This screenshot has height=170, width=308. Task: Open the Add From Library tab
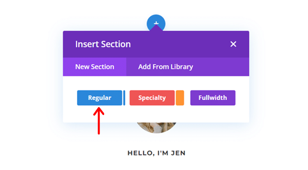(166, 67)
